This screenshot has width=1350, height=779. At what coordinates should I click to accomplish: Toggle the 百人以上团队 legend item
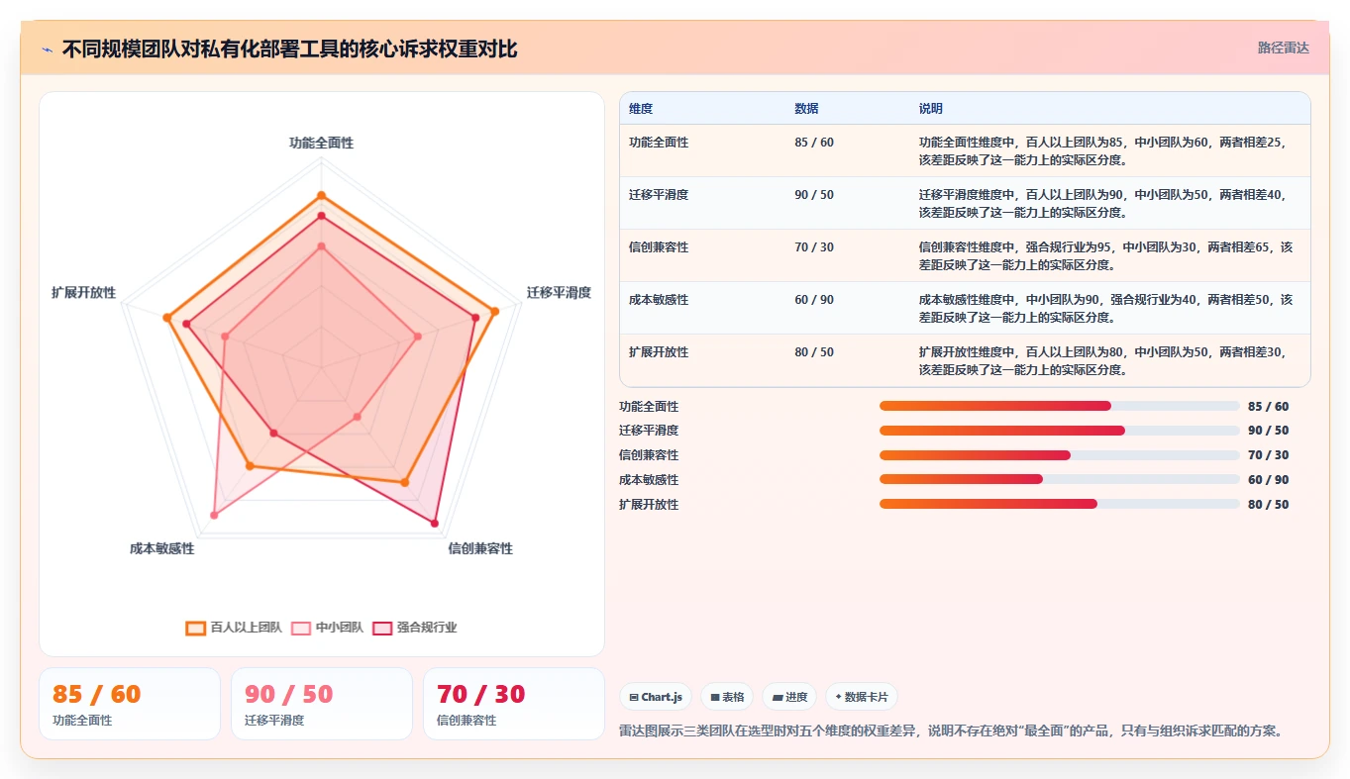point(234,628)
